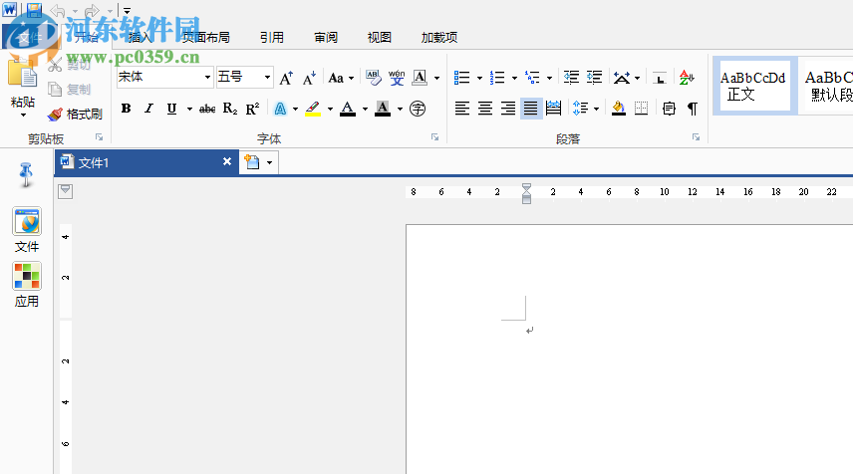Viewport: 853px width, 474px height.
Task: Open the Font dialog launcher
Action: click(434, 137)
